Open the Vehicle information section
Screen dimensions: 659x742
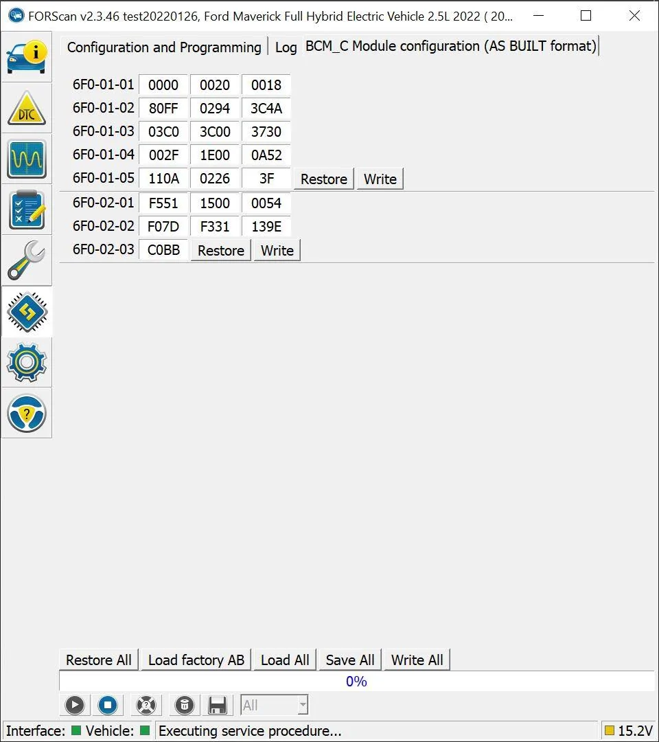coord(27,57)
